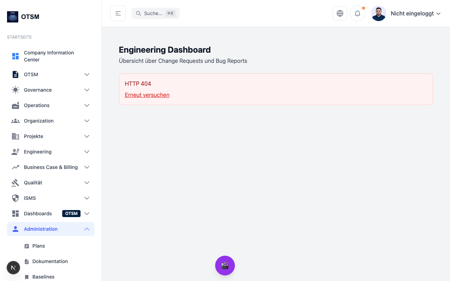Image resolution: width=450 pixels, height=281 pixels.
Task: Toggle the sidebar with the hamburger button
Action: pyautogui.click(x=118, y=13)
